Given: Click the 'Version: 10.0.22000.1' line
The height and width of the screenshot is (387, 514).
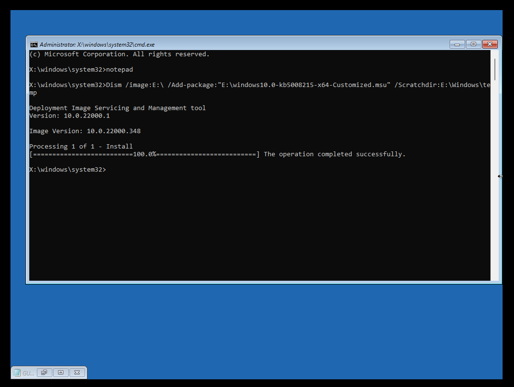Looking at the screenshot, I should 70,116.
